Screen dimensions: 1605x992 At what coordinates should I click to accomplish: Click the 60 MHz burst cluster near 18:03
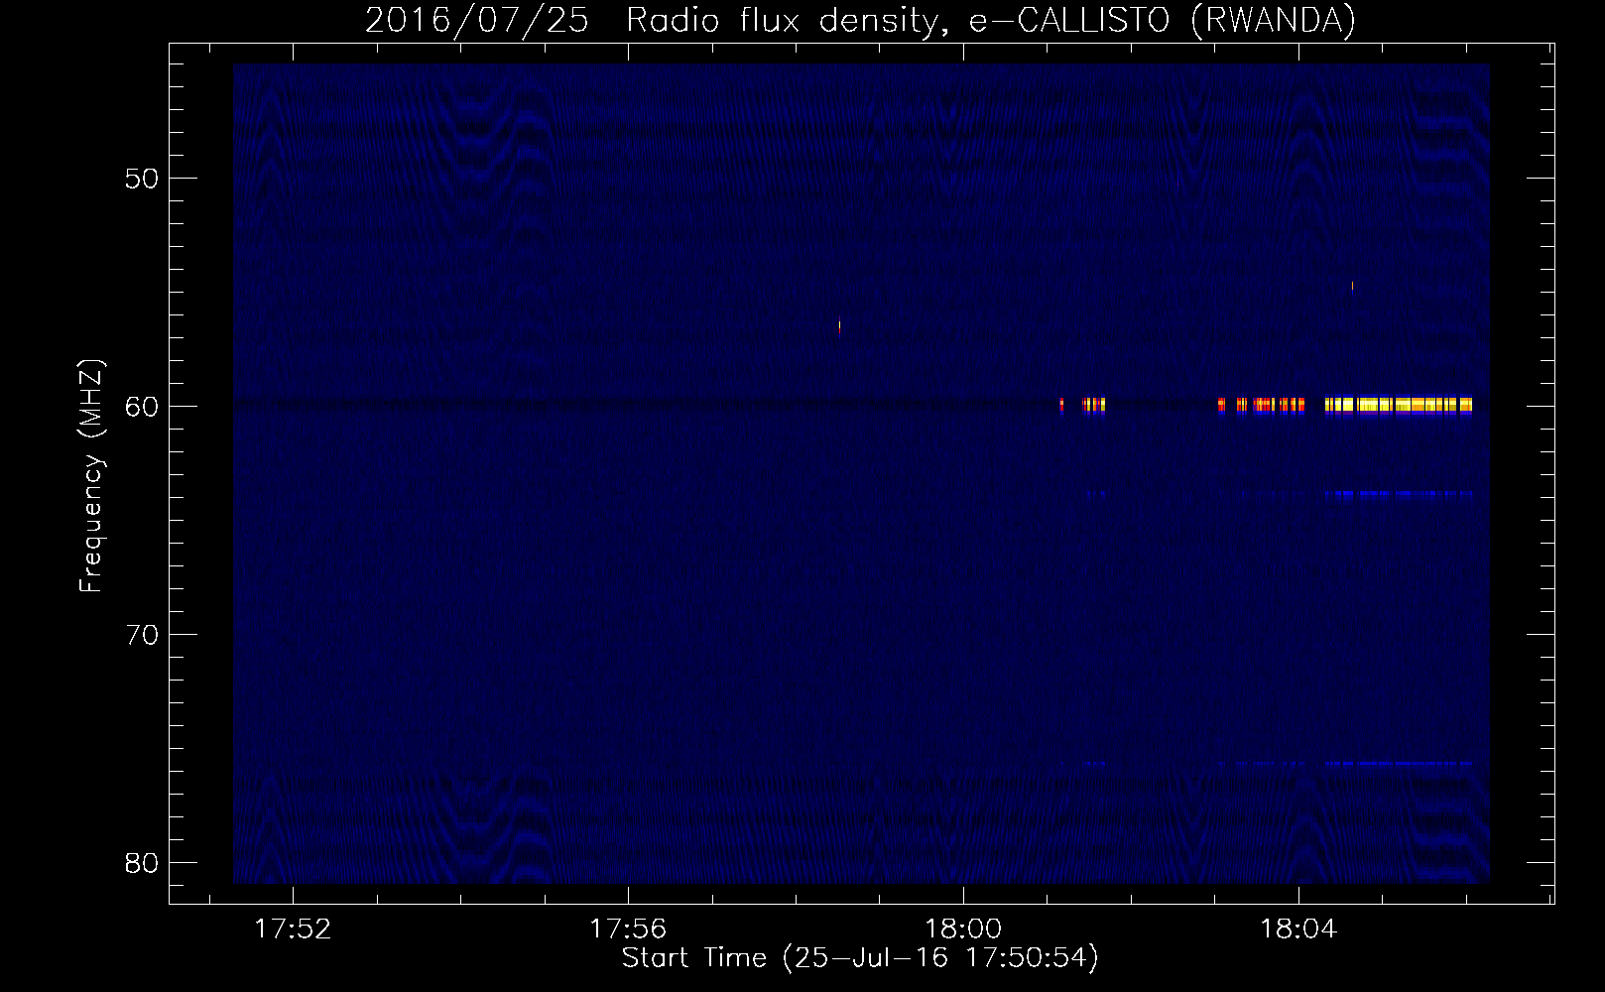click(1262, 405)
